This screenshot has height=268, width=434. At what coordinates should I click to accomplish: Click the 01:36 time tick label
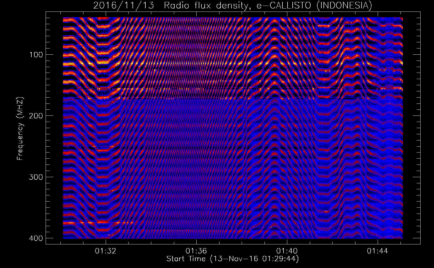196,251
